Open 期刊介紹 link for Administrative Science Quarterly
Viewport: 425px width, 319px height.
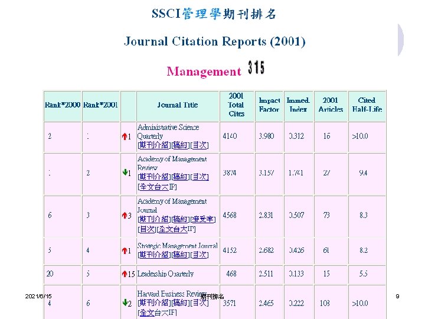[x=154, y=145]
